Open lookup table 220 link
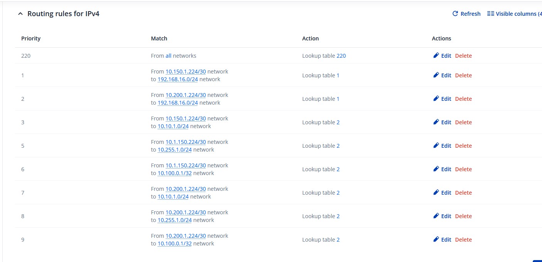This screenshot has width=542, height=262. pyautogui.click(x=341, y=56)
